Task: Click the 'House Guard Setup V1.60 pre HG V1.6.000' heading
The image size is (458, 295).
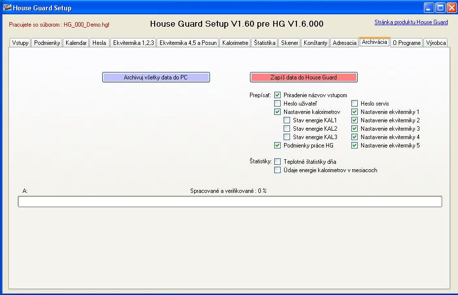Action: click(237, 24)
